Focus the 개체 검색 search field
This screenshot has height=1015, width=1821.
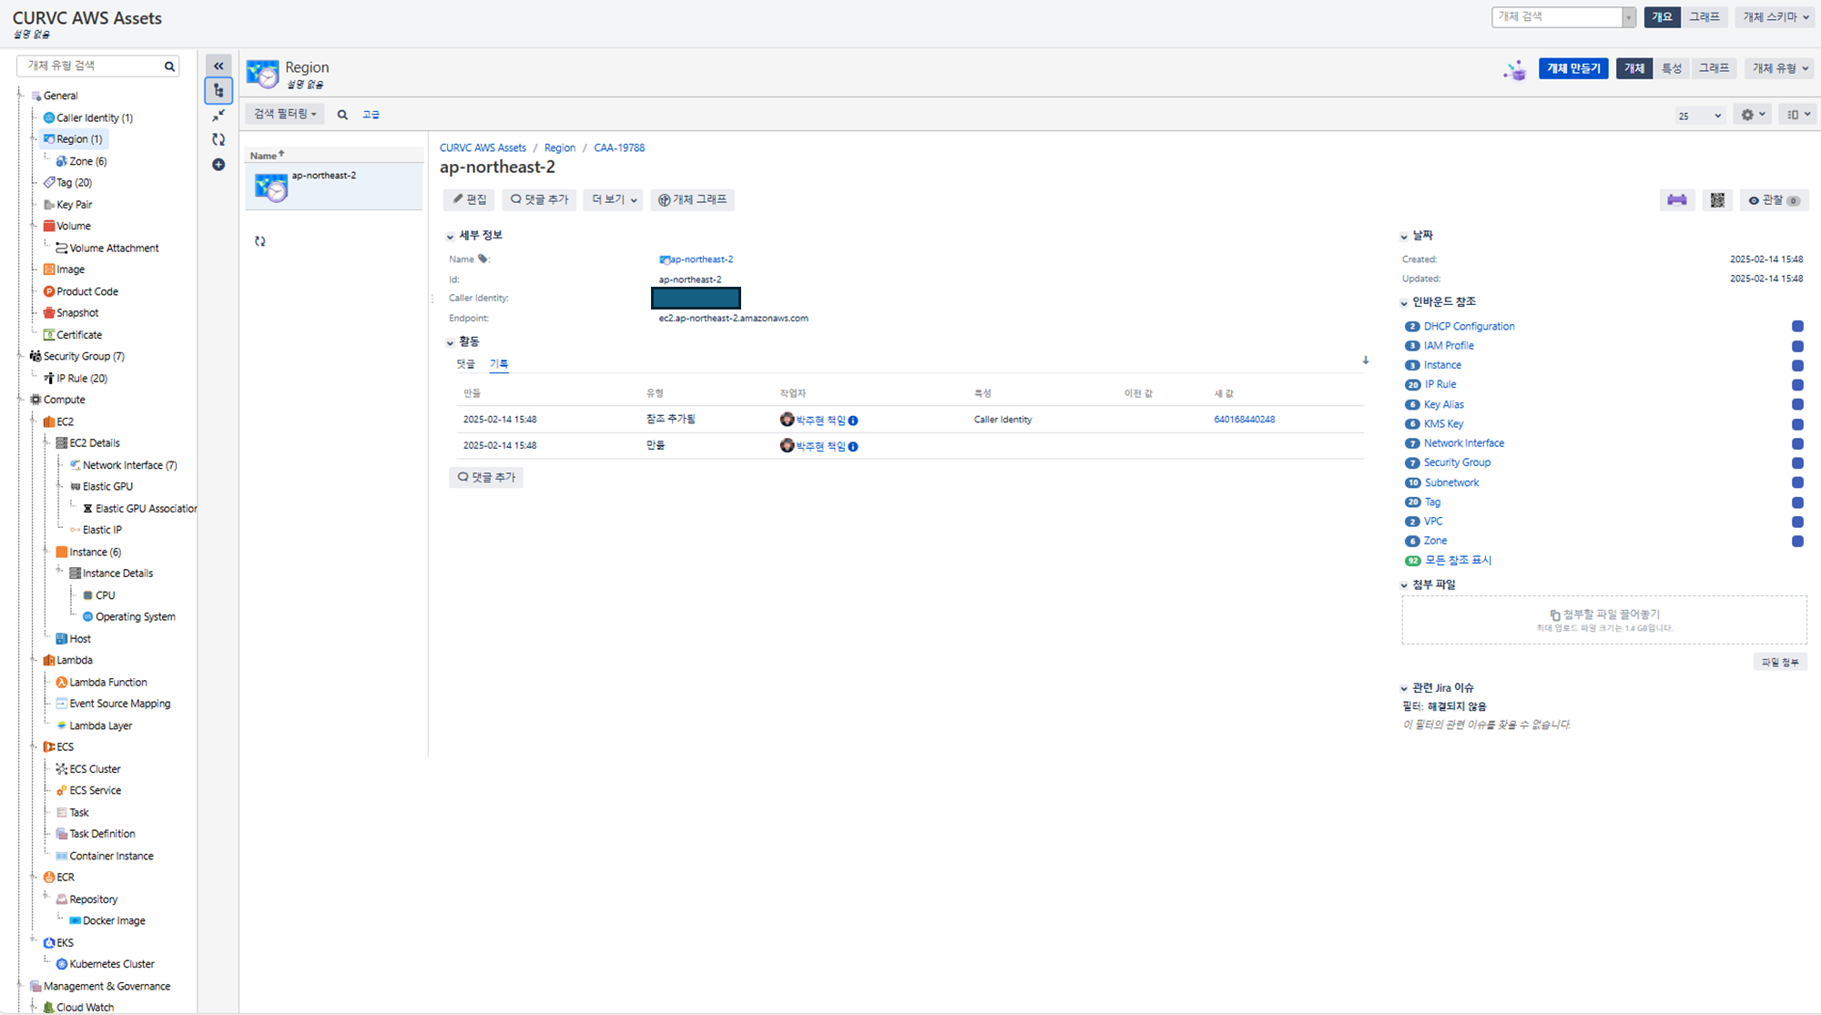pyautogui.click(x=1557, y=16)
